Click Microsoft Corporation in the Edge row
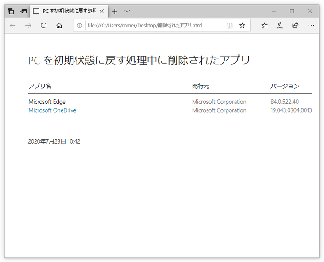This screenshot has height=262, width=324. click(x=219, y=102)
